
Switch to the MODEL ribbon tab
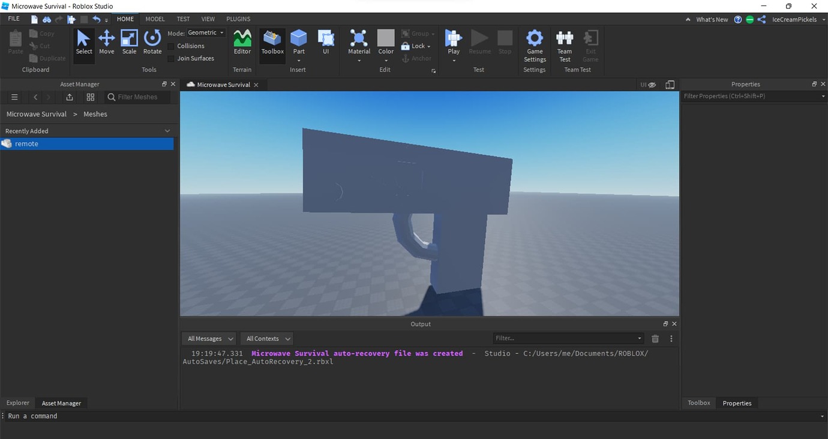(x=154, y=19)
